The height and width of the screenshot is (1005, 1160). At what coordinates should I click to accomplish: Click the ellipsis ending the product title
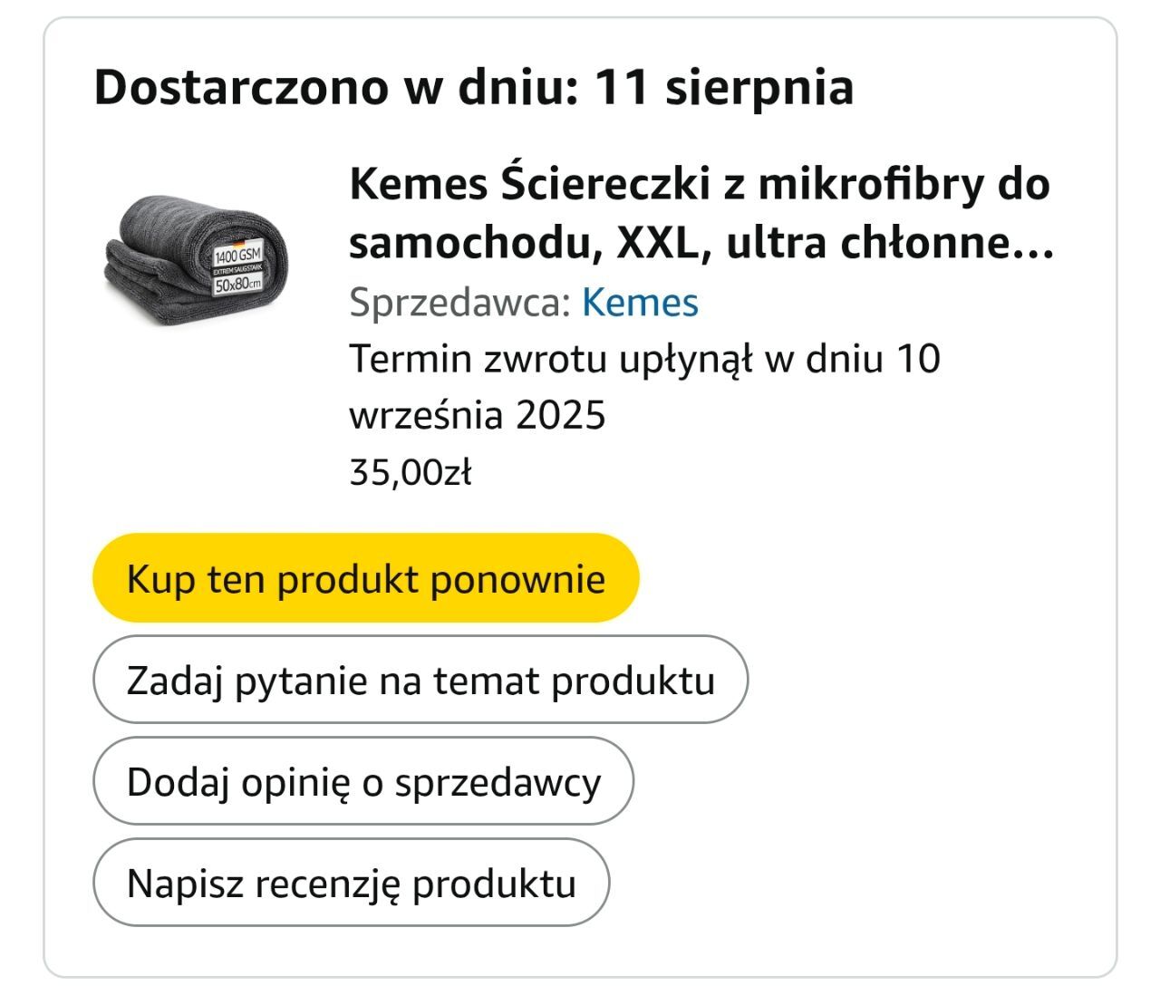tap(1033, 243)
